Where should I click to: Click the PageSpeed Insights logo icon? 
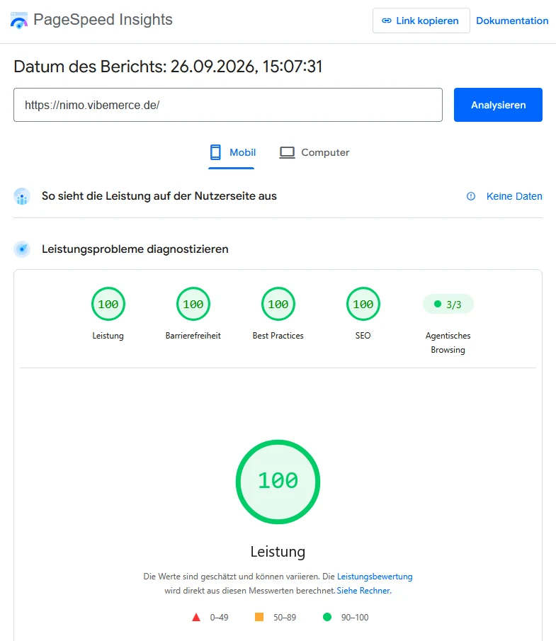(x=19, y=20)
